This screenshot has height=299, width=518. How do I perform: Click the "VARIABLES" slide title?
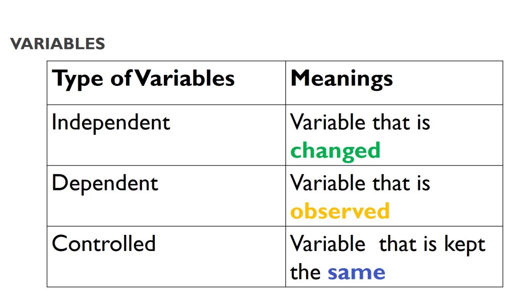tap(57, 44)
